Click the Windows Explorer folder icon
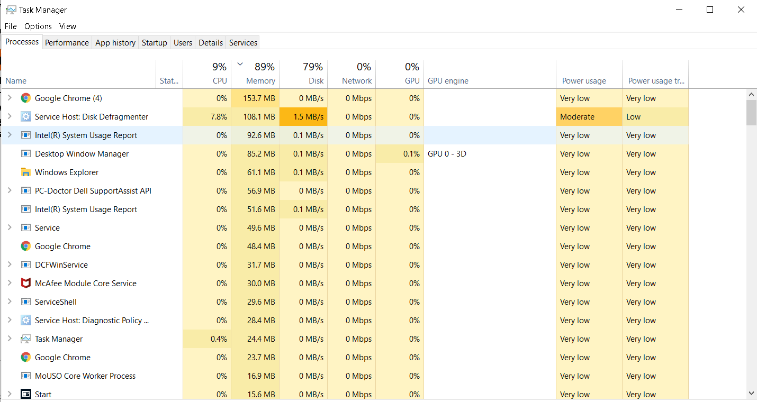This screenshot has height=402, width=757. pos(25,172)
